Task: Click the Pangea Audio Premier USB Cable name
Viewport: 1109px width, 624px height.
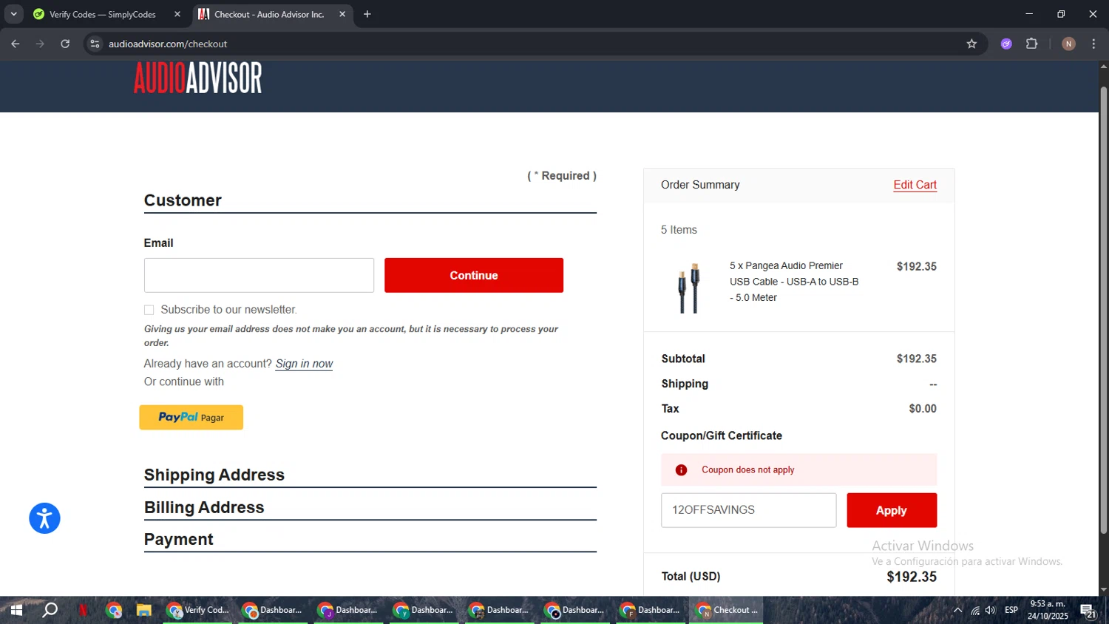Action: 794,282
